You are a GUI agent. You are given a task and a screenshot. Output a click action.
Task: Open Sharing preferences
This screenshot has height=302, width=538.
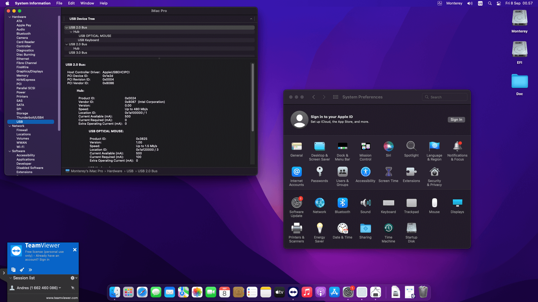[x=365, y=228]
